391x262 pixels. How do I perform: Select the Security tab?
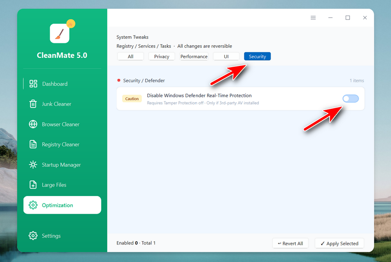click(257, 57)
